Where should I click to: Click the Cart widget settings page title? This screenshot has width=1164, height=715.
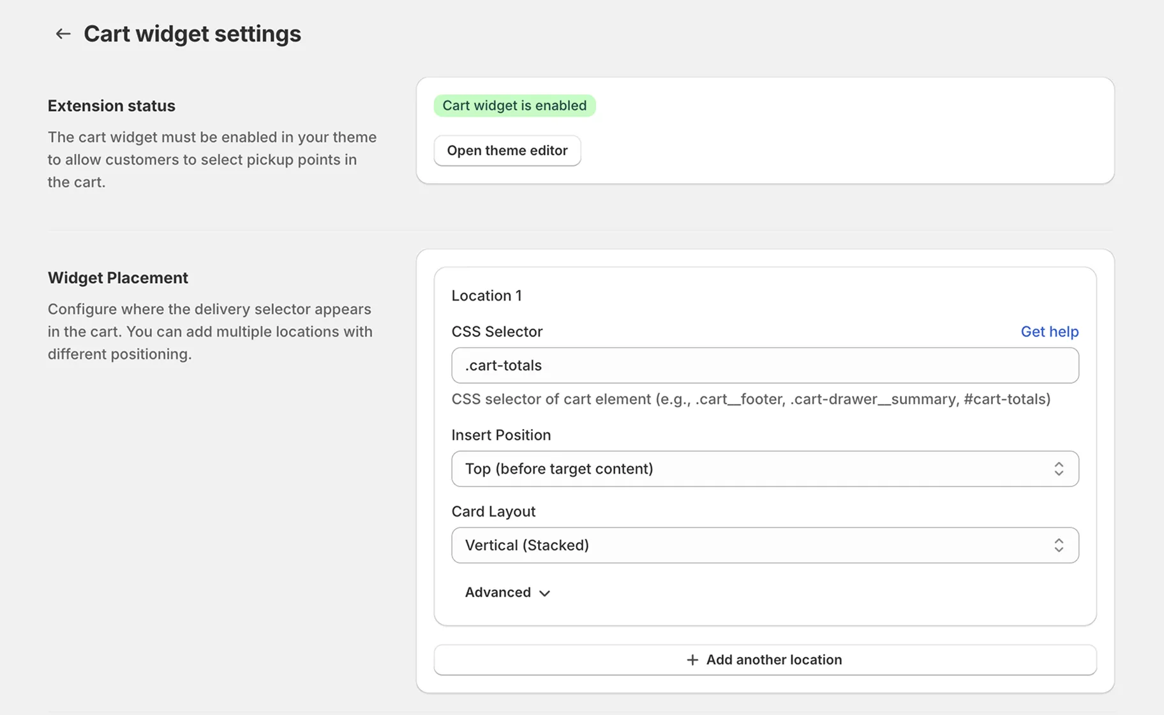tap(192, 34)
